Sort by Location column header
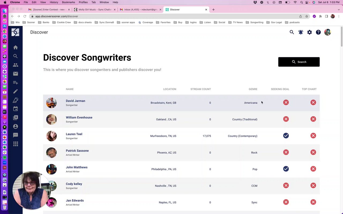 click(x=170, y=89)
